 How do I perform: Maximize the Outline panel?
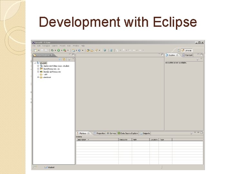201,54
